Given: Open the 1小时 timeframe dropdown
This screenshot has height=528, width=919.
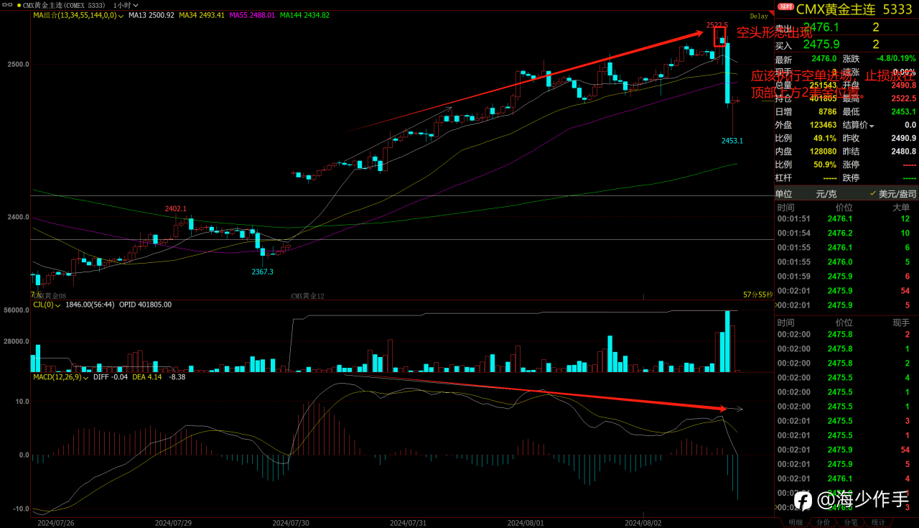Looking at the screenshot, I should click(x=126, y=5).
